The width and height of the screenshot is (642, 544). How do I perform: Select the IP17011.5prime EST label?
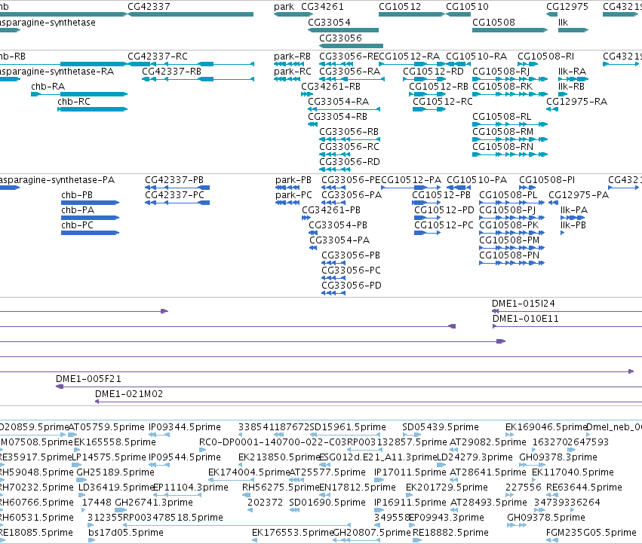[x=410, y=472]
